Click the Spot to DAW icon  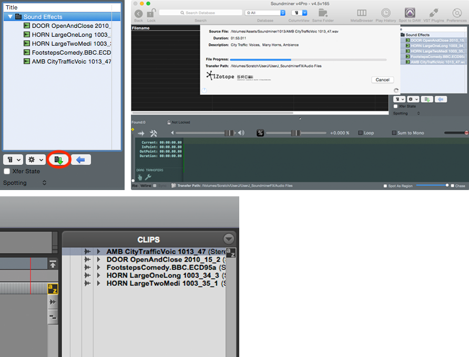[410, 13]
